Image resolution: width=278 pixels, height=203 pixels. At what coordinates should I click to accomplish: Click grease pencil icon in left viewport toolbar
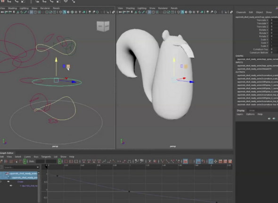[25, 12]
